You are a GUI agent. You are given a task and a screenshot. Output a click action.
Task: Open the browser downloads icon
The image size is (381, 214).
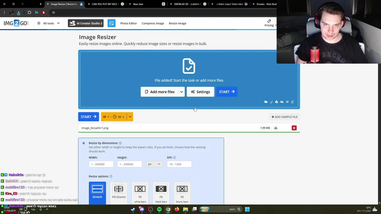(18, 12)
